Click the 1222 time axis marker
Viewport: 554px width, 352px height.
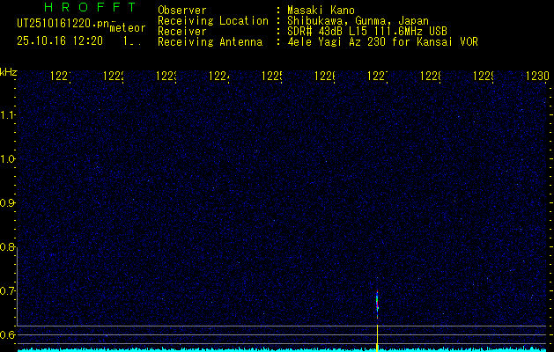coord(114,76)
